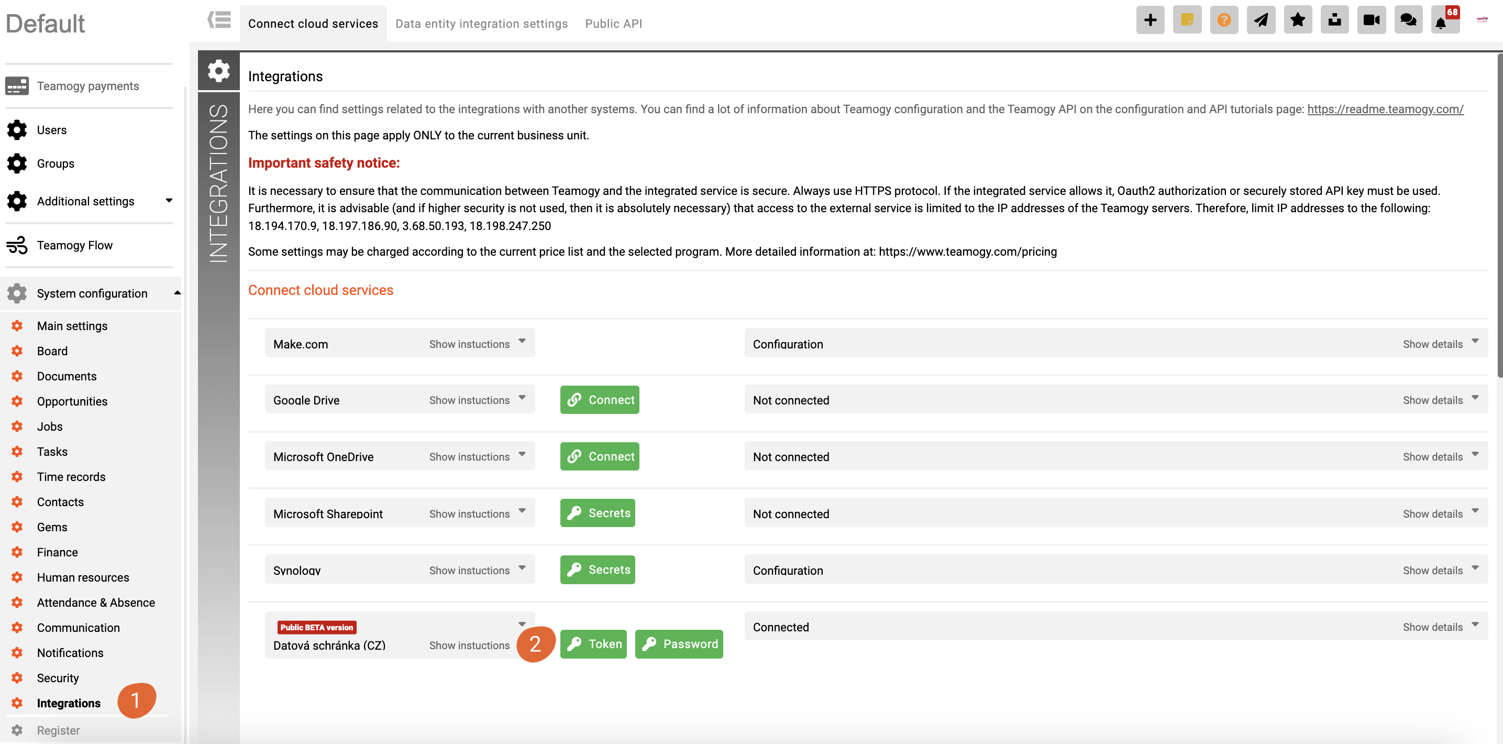Open Communication settings in the sidebar
Image resolution: width=1503 pixels, height=744 pixels.
[78, 627]
